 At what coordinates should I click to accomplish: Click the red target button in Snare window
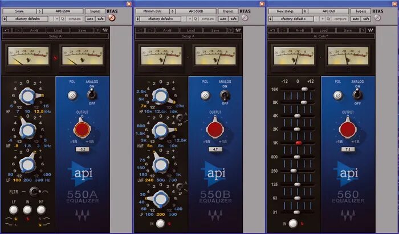coord(112,18)
